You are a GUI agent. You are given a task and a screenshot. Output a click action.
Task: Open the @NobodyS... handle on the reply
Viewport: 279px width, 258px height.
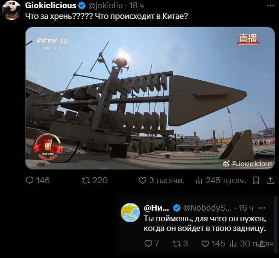207,208
